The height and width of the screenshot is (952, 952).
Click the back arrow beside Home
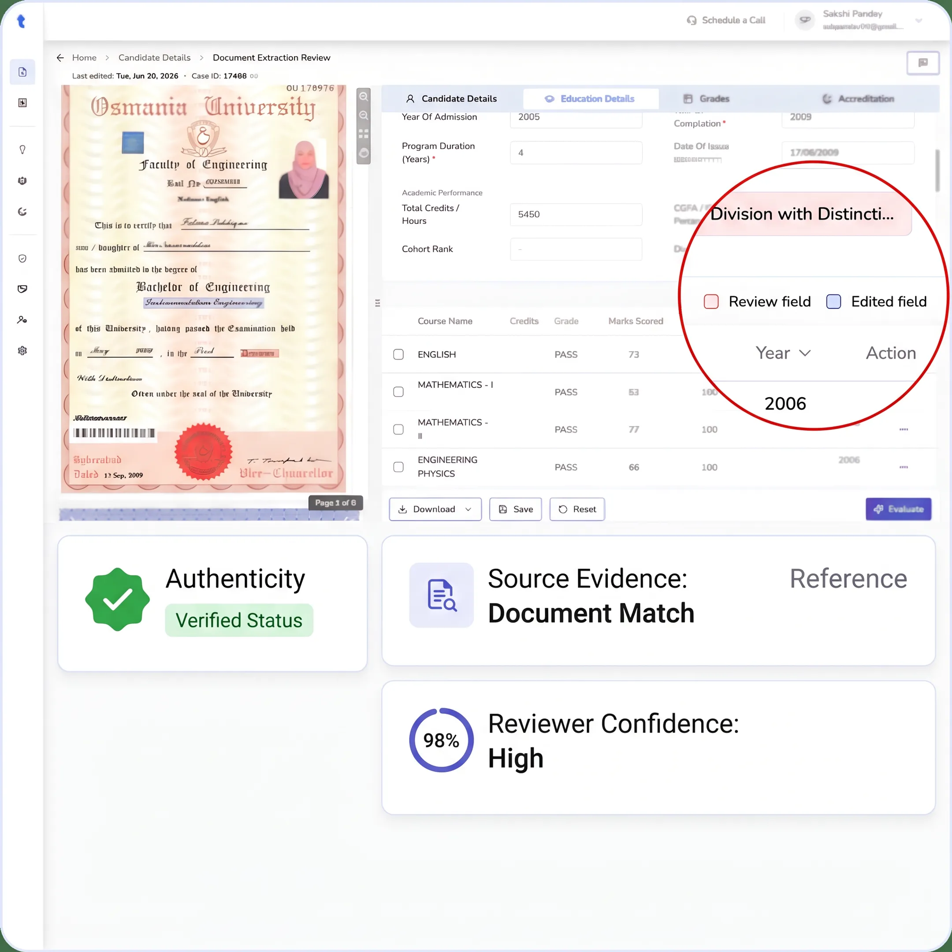(x=60, y=58)
